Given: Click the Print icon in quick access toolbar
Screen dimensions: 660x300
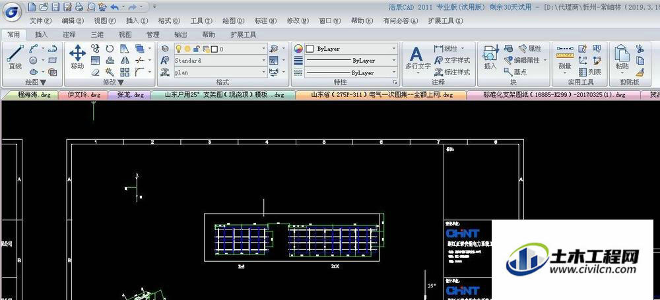Looking at the screenshot, I should click(79, 7).
